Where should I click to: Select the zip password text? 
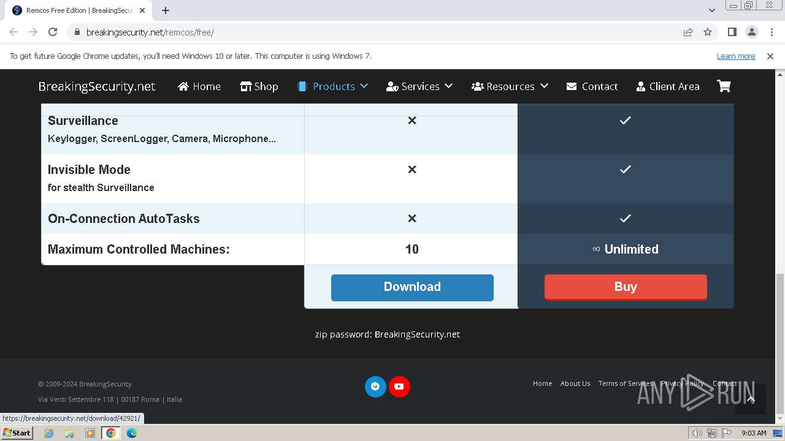(388, 334)
